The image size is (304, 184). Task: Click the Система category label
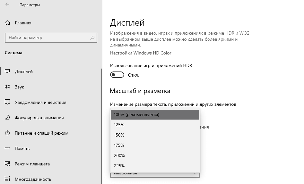pyautogui.click(x=13, y=53)
